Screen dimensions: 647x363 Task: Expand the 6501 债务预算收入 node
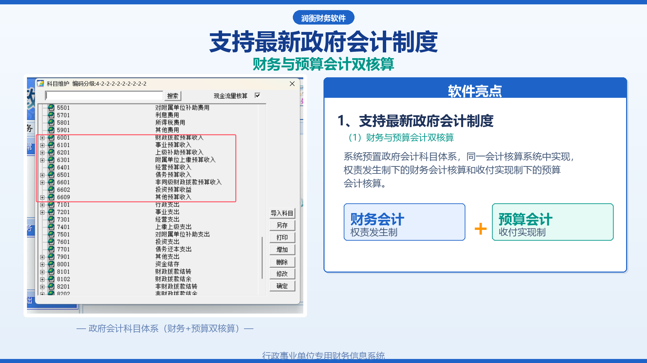[42, 175]
